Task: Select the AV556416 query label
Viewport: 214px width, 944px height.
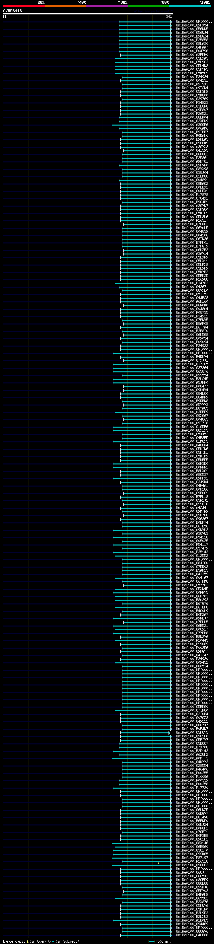Action: pos(12,11)
